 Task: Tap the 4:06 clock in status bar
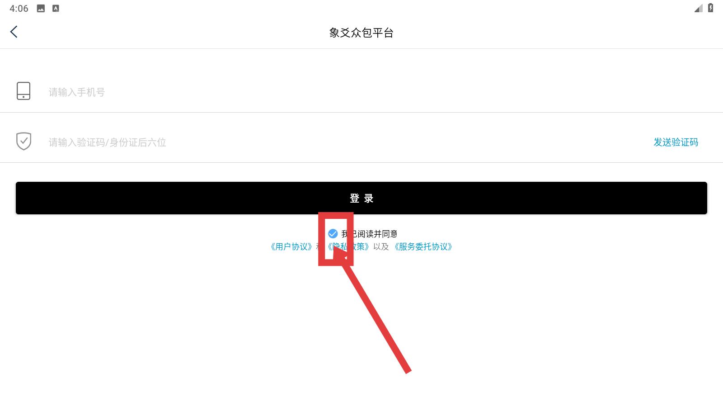coord(19,8)
